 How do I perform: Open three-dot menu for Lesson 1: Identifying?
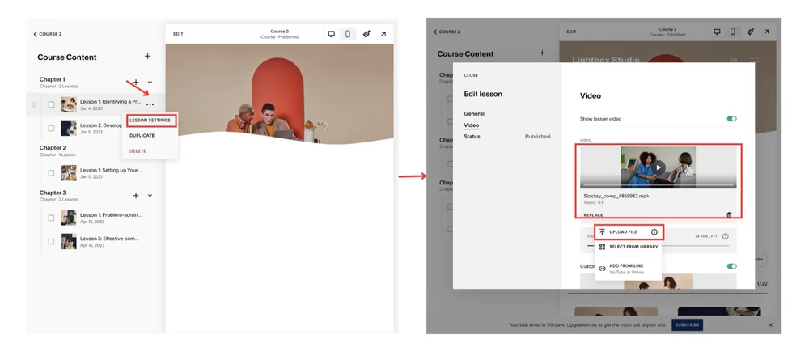coord(150,105)
